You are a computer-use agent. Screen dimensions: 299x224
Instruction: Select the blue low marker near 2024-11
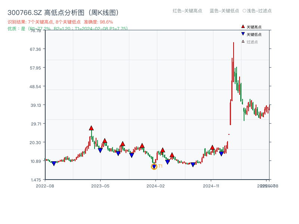click(221, 153)
